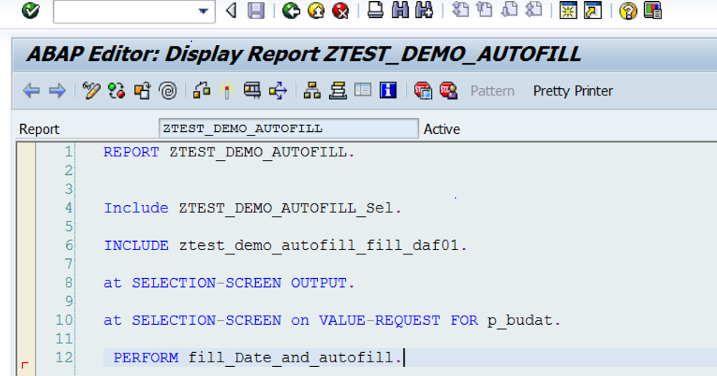Open the command field history dropdown
The height and width of the screenshot is (376, 717).
point(203,11)
